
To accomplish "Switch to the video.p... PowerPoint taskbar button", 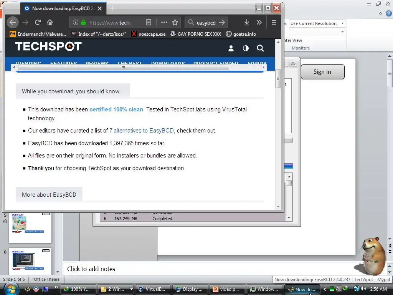I will (227, 289).
